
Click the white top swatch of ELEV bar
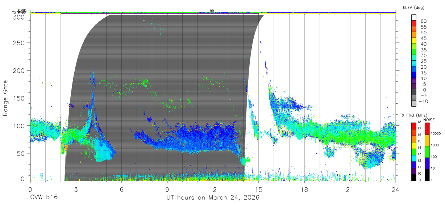414,18
